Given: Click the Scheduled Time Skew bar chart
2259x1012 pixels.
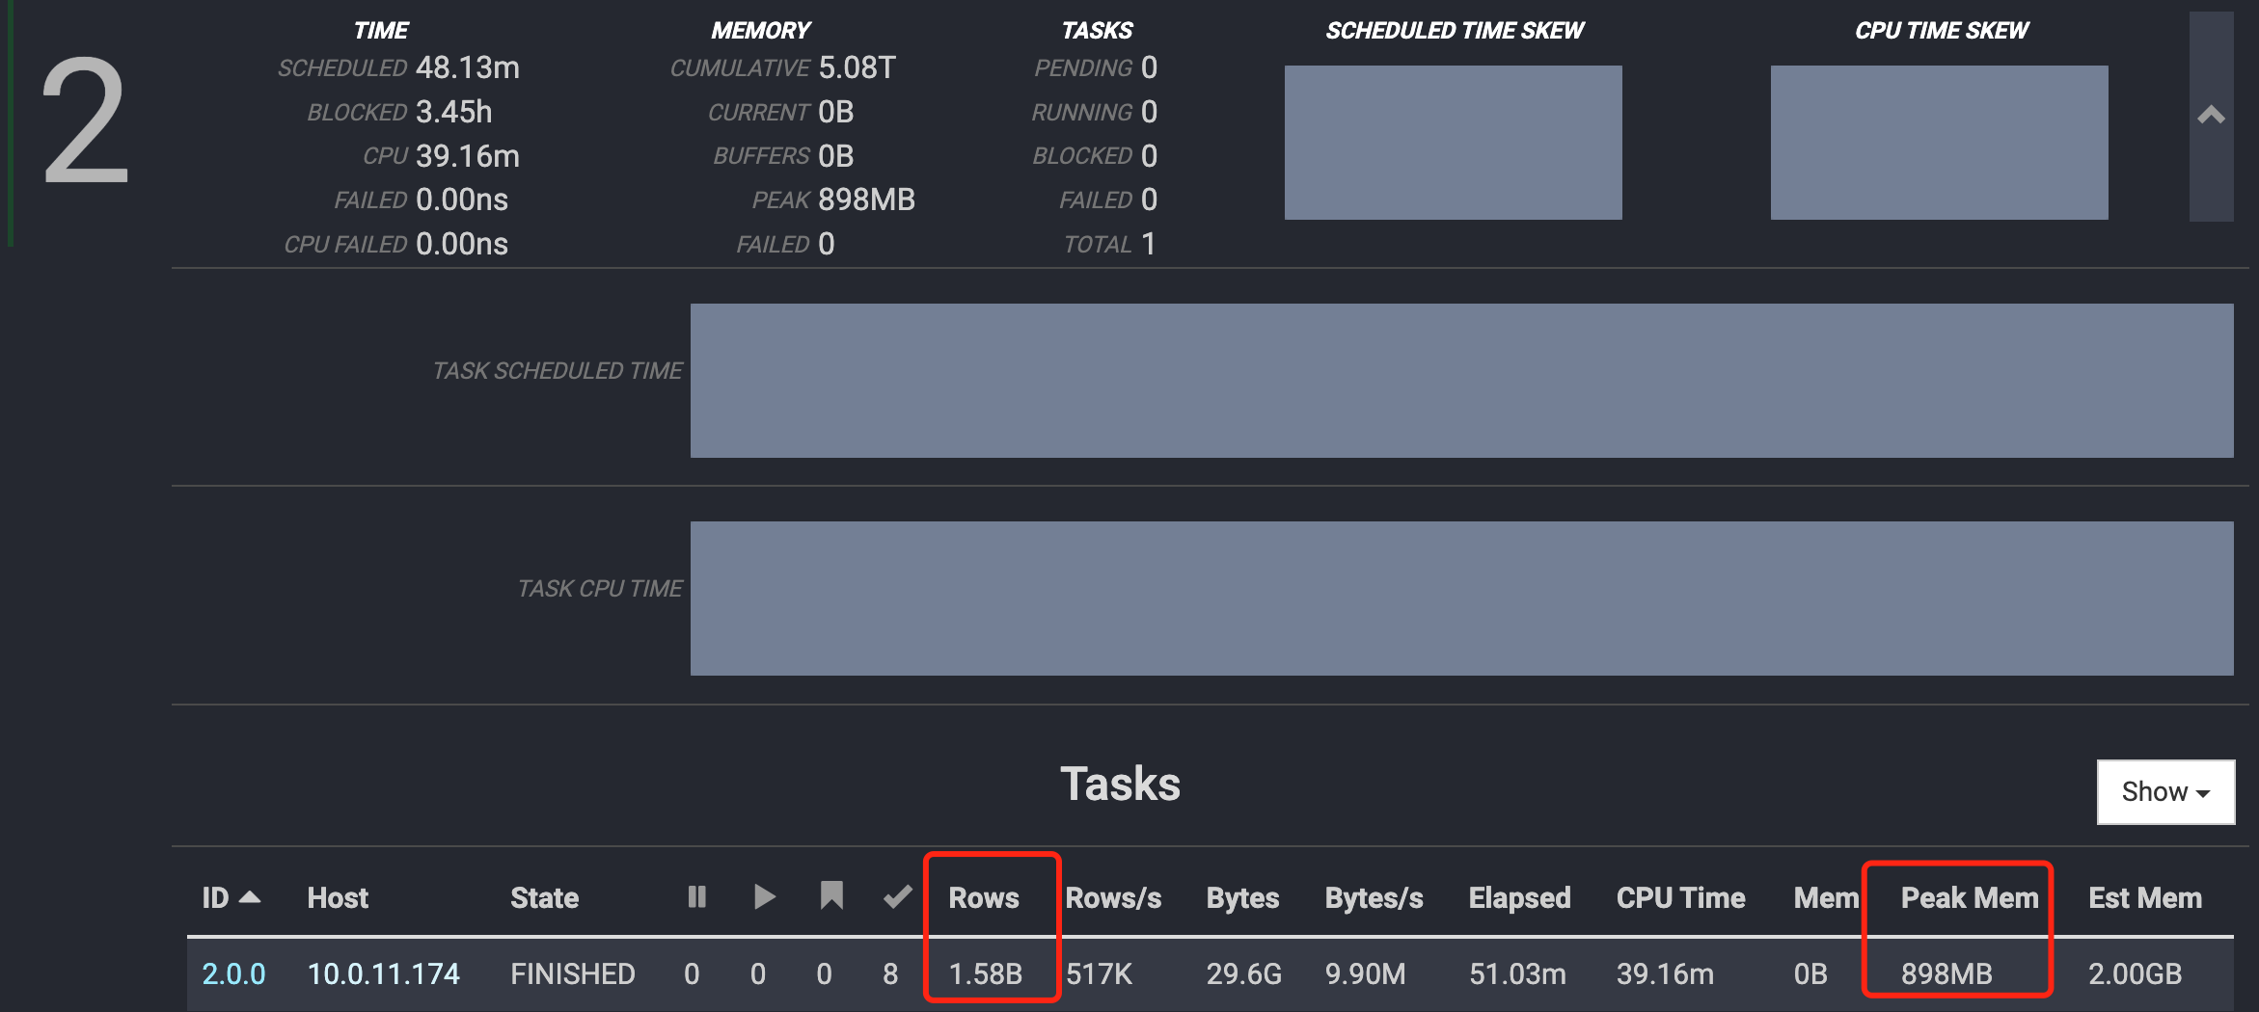Looking at the screenshot, I should point(1453,143).
